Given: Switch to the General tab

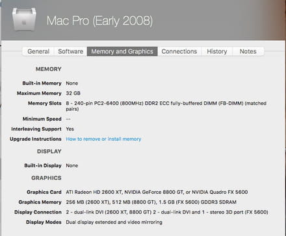Looking at the screenshot, I should [38, 51].
